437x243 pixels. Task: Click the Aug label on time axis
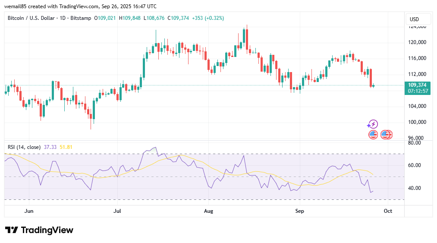coord(208,211)
